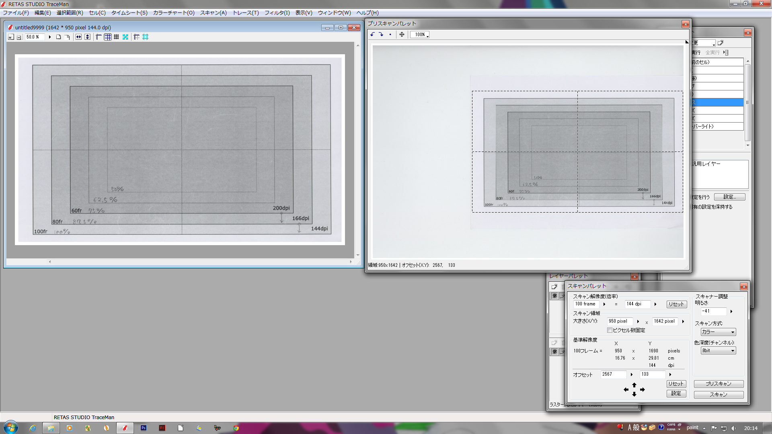Toggle the cyan grid display icon
772x434 pixels.
[x=125, y=37]
